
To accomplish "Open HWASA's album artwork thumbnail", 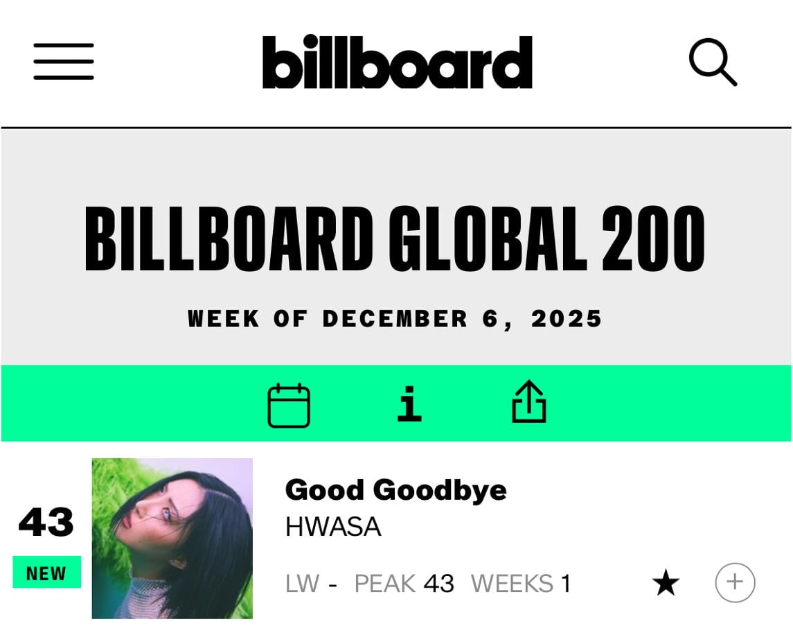I will 172,539.
